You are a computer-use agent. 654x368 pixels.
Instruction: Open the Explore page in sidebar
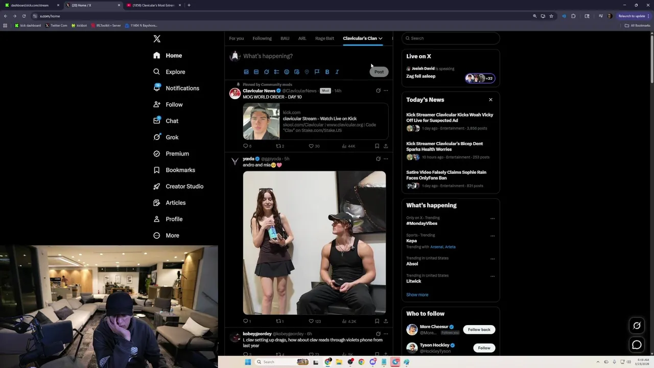(170, 72)
